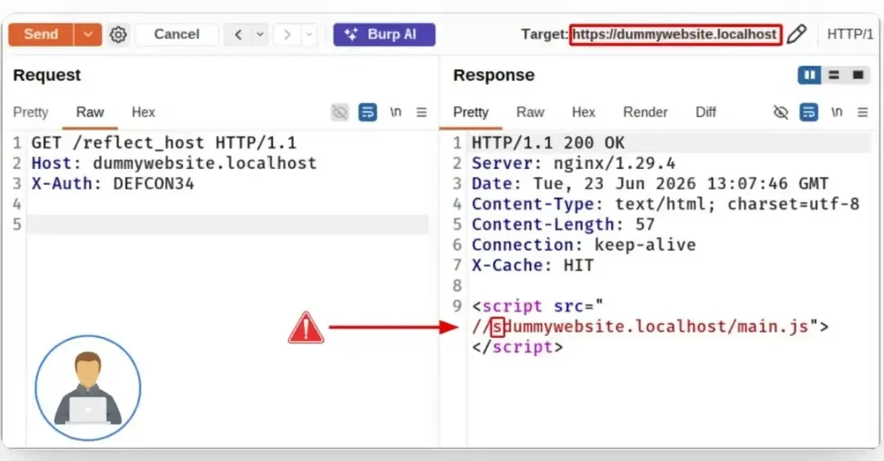Click the target URL https://dummywebsite.localhost
Image resolution: width=884 pixels, height=461 pixels.
[x=675, y=34]
